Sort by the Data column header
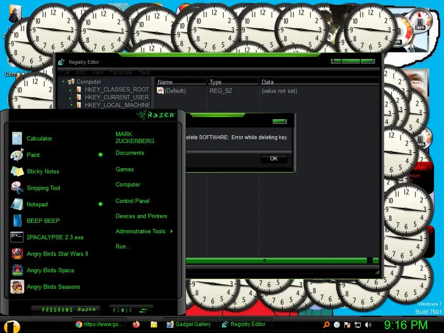This screenshot has width=444, height=333. (319, 82)
